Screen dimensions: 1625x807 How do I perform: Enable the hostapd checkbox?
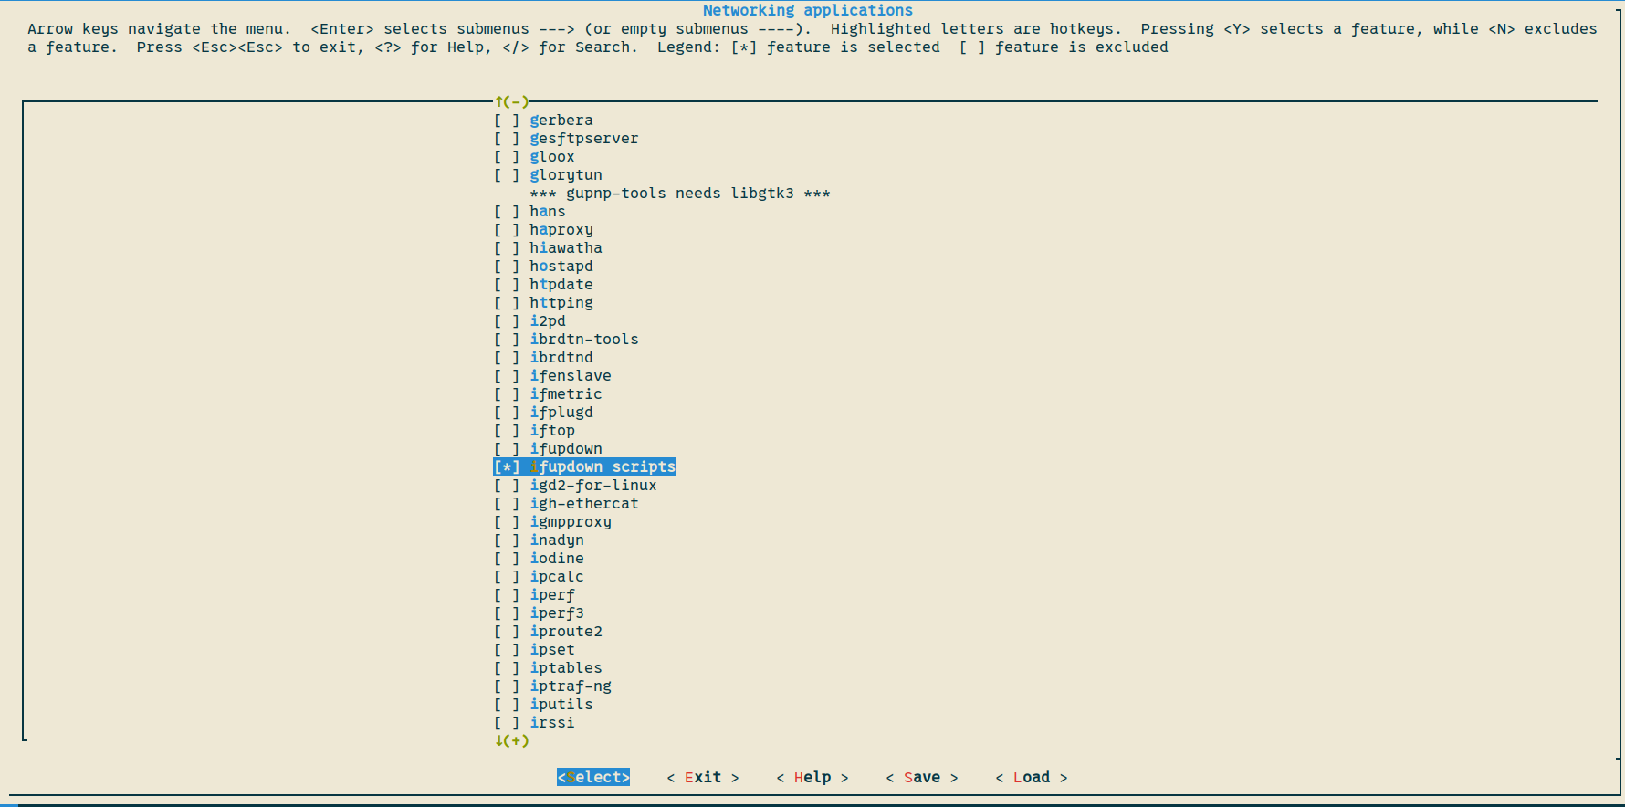[x=507, y=267]
